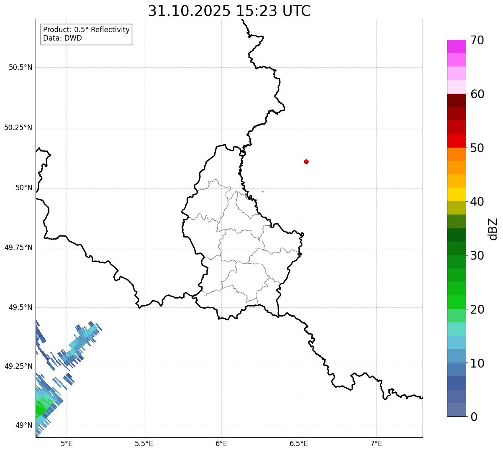The width and height of the screenshot is (503, 452).
Task: Select the 6°E longitude tick label
Action: pos(221,443)
